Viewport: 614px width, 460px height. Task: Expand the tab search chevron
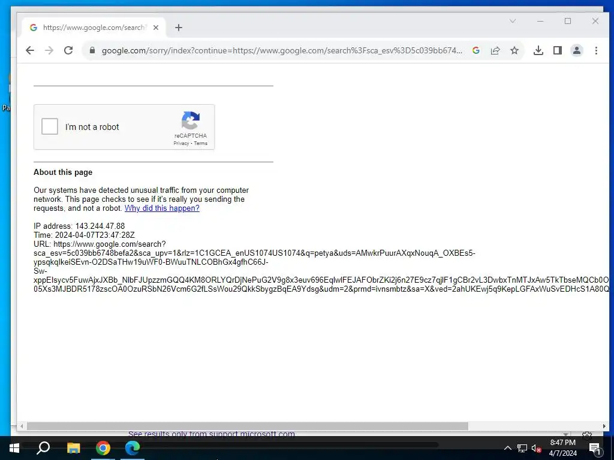[512, 21]
